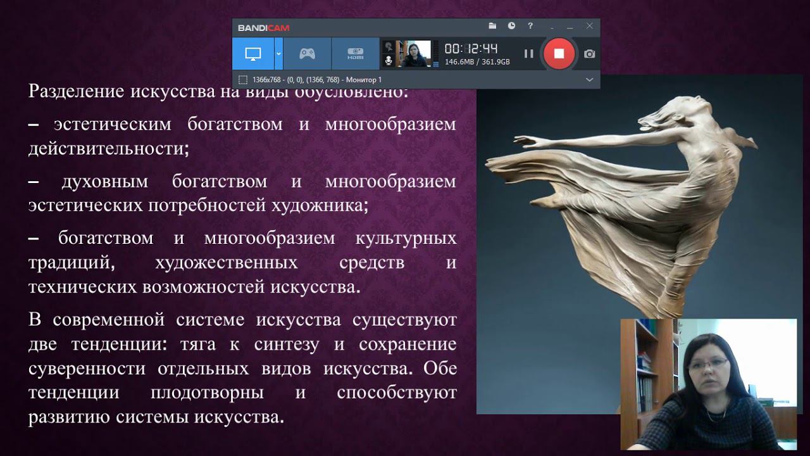Click audio volume level meter

click(x=435, y=54)
